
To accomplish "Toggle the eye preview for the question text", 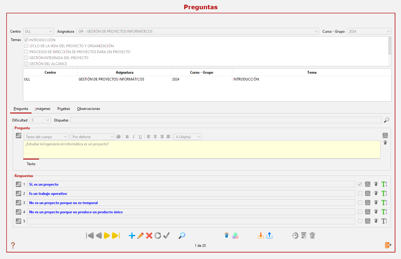I will (385, 143).
